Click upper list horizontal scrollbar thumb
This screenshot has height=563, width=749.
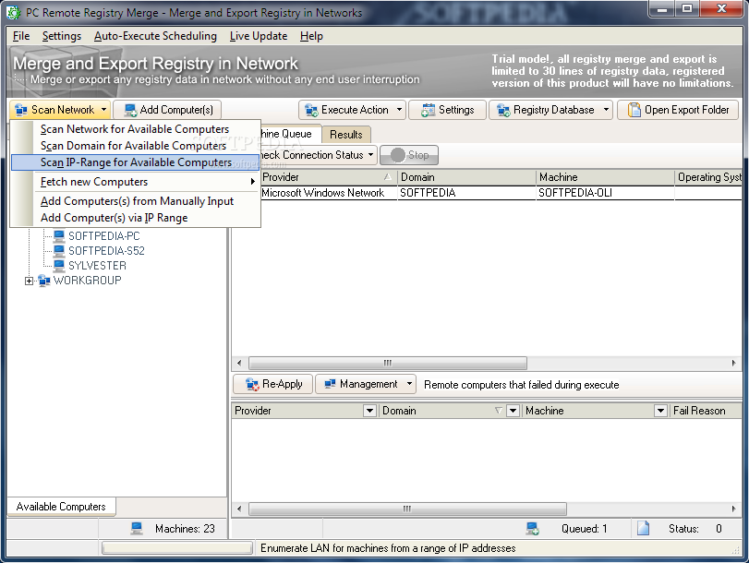click(x=387, y=363)
